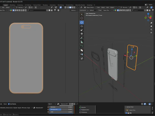Viewport: 155px width, 116px height.
Task: Select the Rotate tool
Action: 82,26
